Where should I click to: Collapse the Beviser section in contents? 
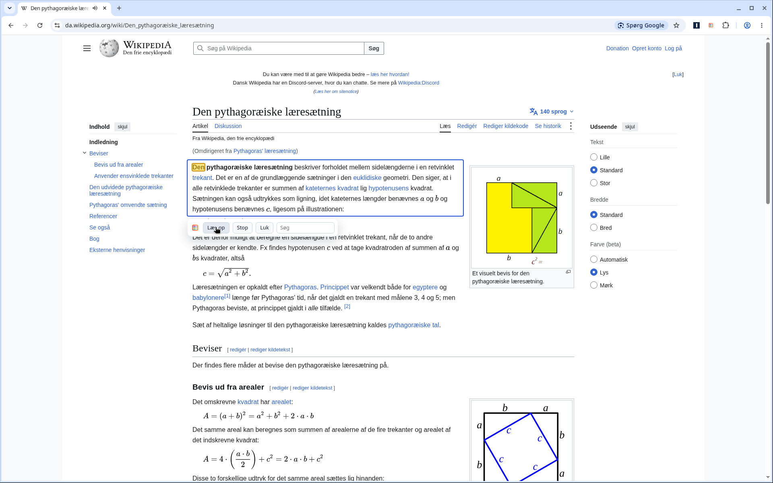pyautogui.click(x=85, y=153)
